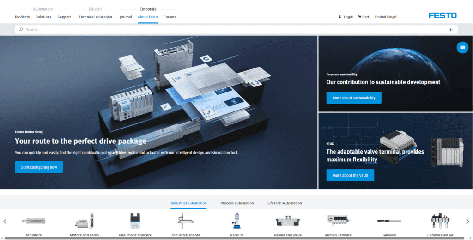This screenshot has width=473, height=240.
Task: Click the Login link
Action: [x=348, y=17]
